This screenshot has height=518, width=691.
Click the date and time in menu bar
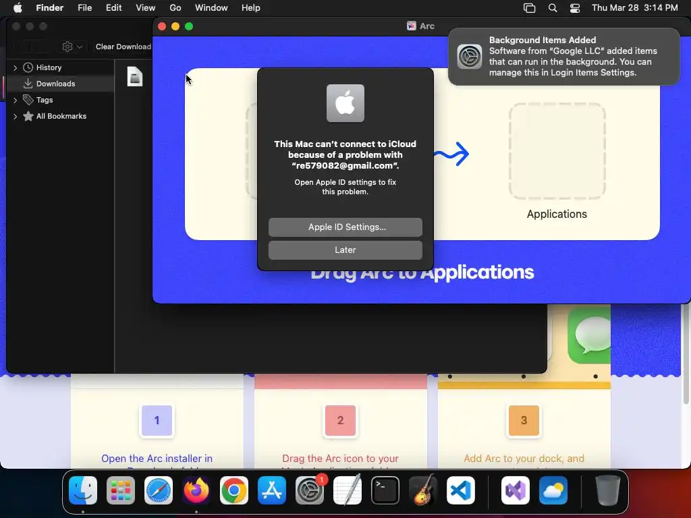point(634,8)
